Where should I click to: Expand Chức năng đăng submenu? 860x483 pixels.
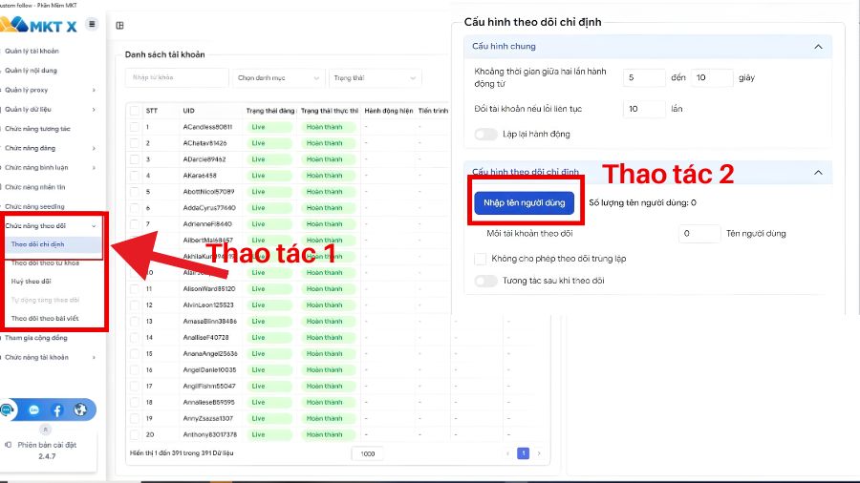point(94,148)
